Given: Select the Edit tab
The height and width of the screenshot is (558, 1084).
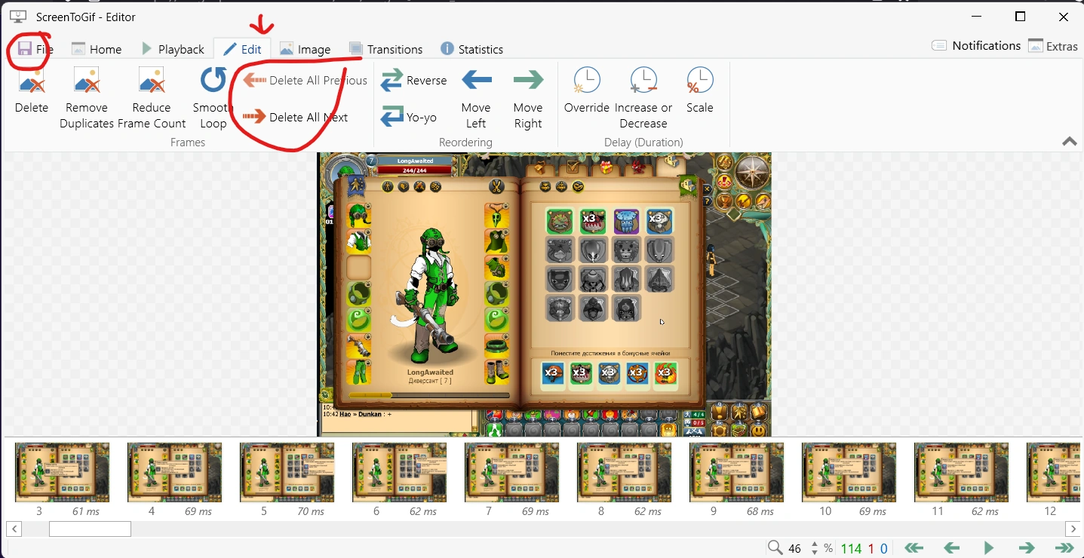Looking at the screenshot, I should coord(242,49).
